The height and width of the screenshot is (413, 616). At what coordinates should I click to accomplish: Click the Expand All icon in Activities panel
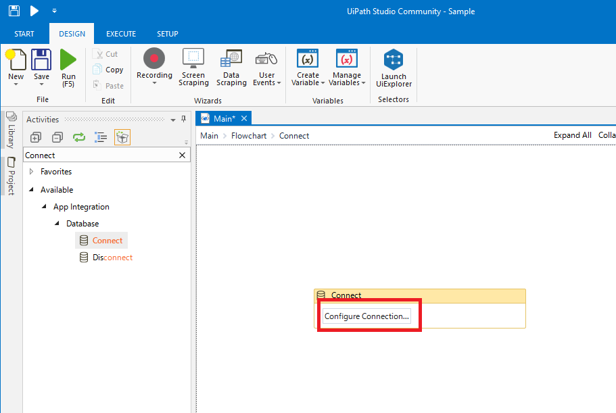pos(36,137)
